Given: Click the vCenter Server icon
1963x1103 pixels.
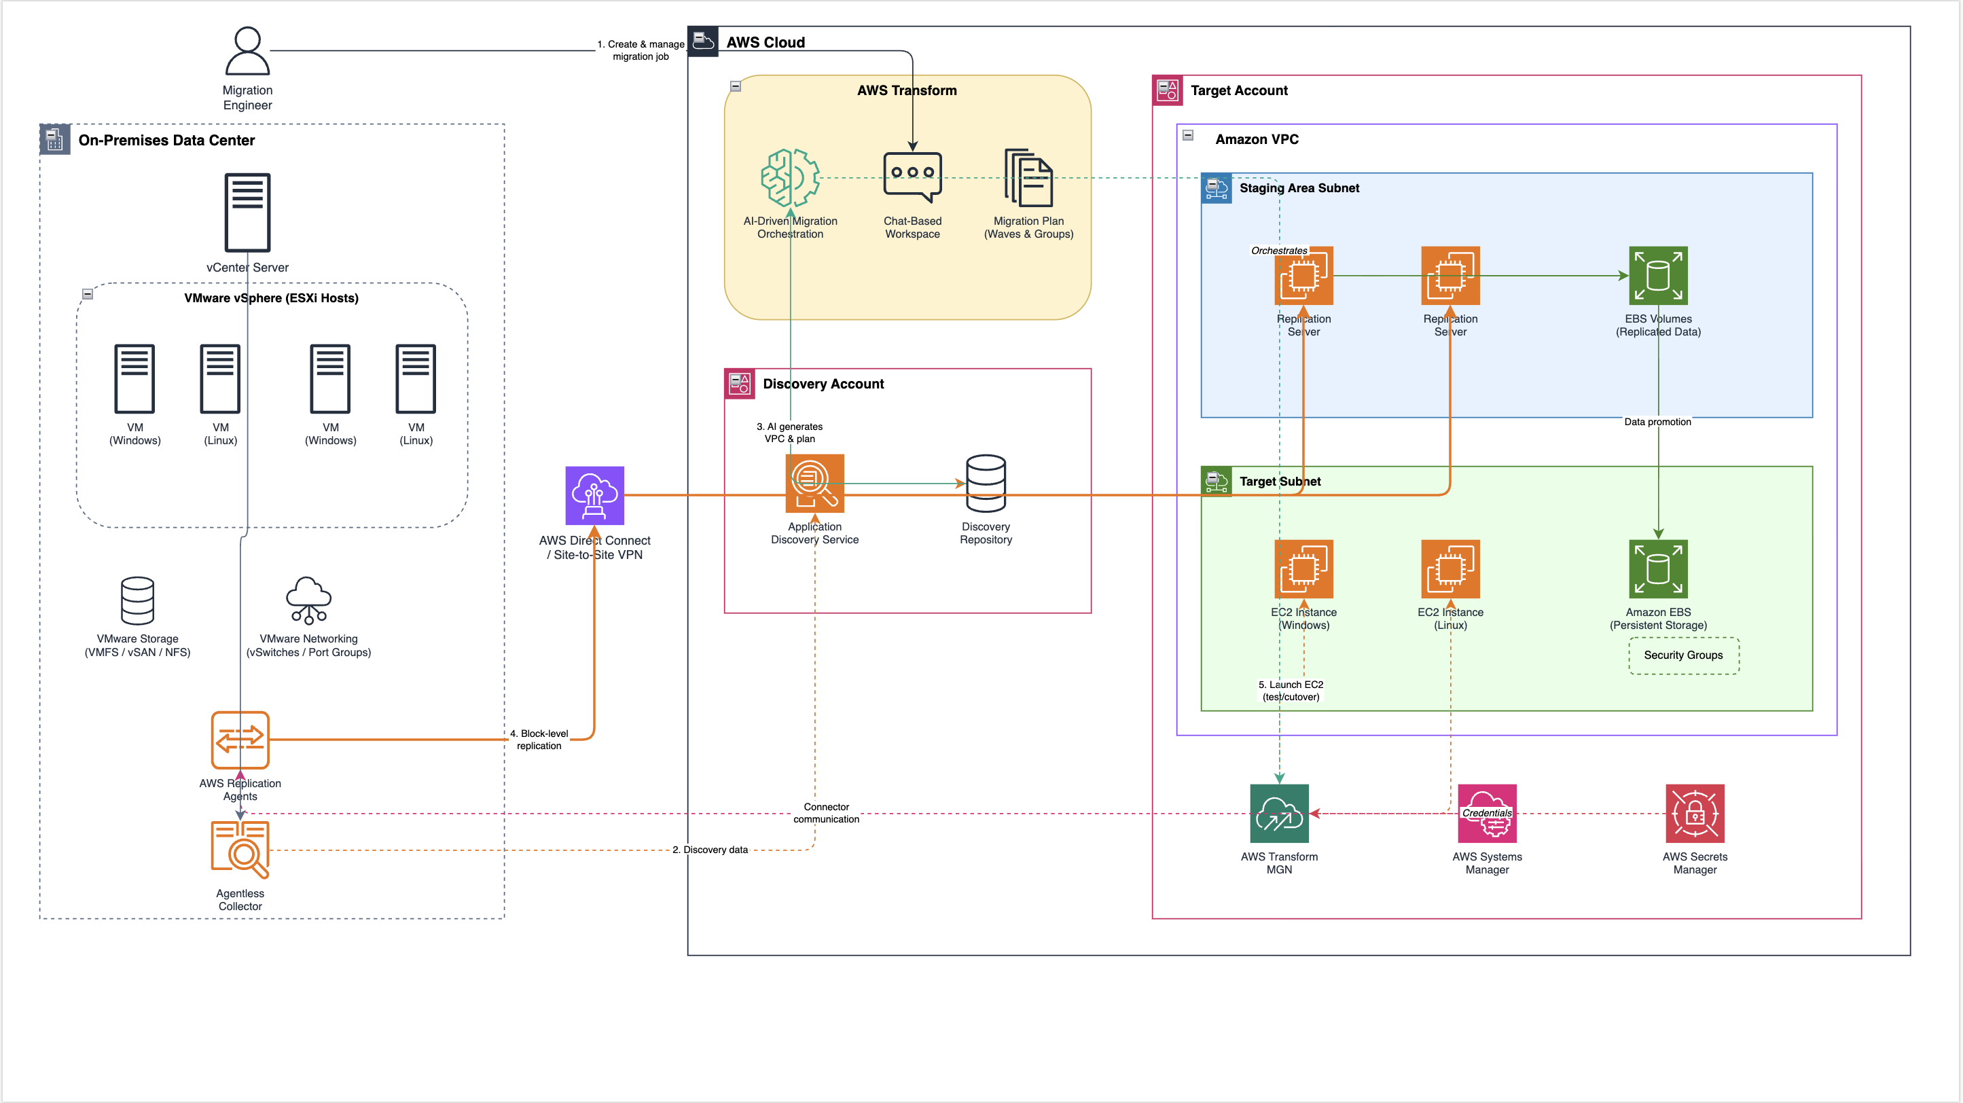Looking at the screenshot, I should [248, 213].
